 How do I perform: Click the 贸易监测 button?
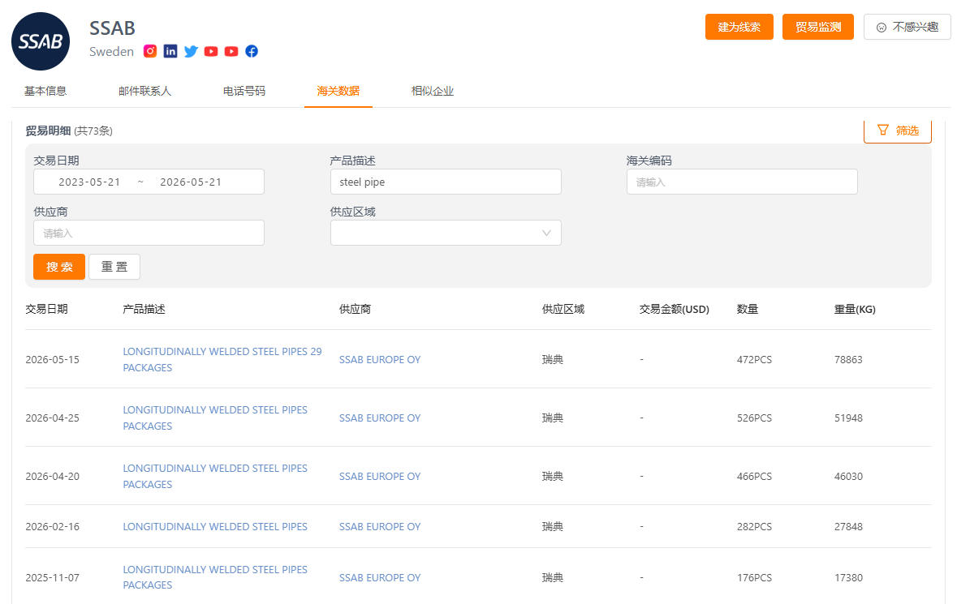click(818, 27)
